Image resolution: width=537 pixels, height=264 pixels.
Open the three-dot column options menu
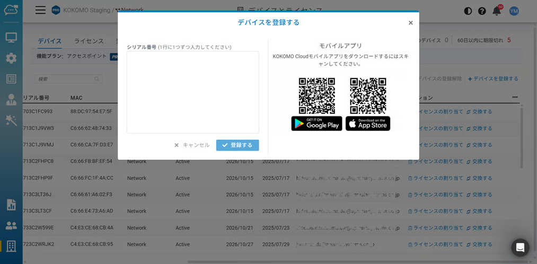click(x=515, y=98)
